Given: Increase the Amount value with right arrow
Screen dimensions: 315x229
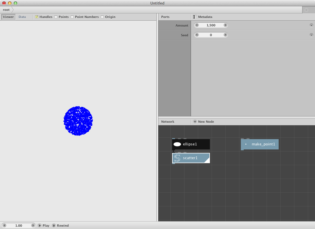Looking at the screenshot, I should (225, 25).
